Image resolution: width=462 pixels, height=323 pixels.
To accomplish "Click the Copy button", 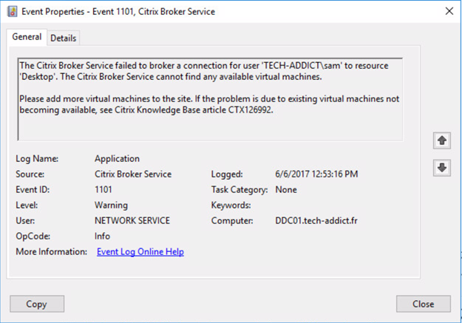I will (x=37, y=304).
